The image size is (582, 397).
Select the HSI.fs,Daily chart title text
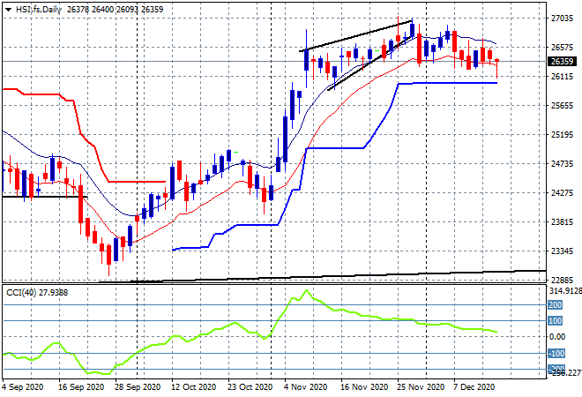pos(39,10)
